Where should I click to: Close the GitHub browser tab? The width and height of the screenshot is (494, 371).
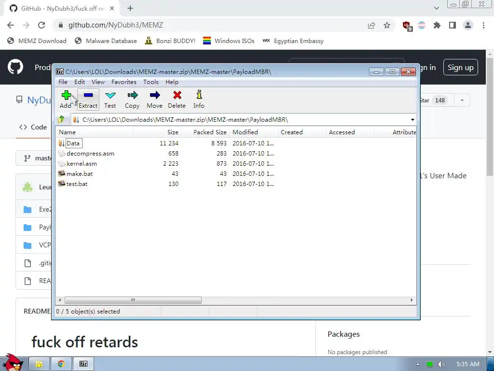112,9
